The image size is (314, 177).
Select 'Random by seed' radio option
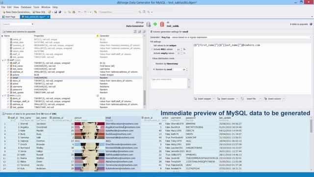pyautogui.click(x=154, y=69)
